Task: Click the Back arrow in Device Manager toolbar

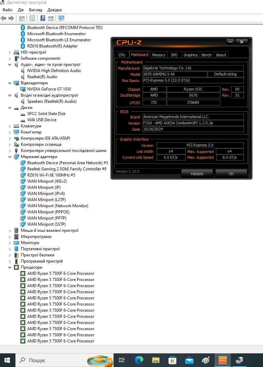Action: click(3, 18)
